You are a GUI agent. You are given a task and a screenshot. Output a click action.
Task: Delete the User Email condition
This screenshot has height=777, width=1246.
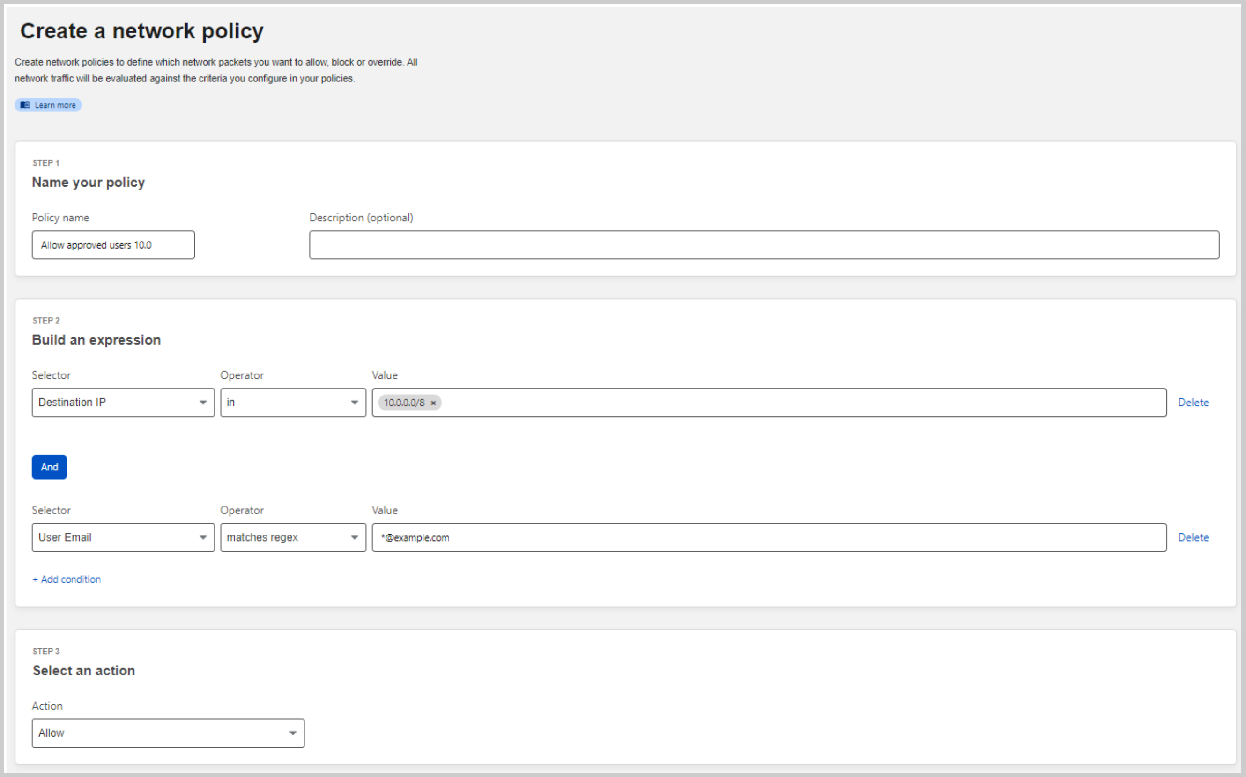(1193, 537)
